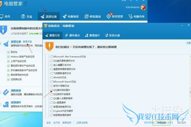
Task: Click the 立即清理 button
Action: (182, 123)
